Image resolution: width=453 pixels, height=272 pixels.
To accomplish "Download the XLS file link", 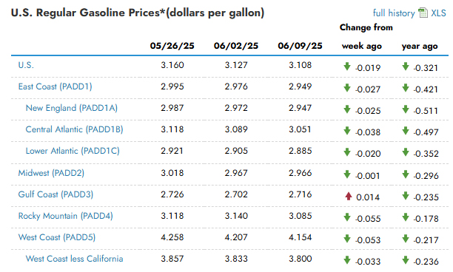I will pos(438,13).
